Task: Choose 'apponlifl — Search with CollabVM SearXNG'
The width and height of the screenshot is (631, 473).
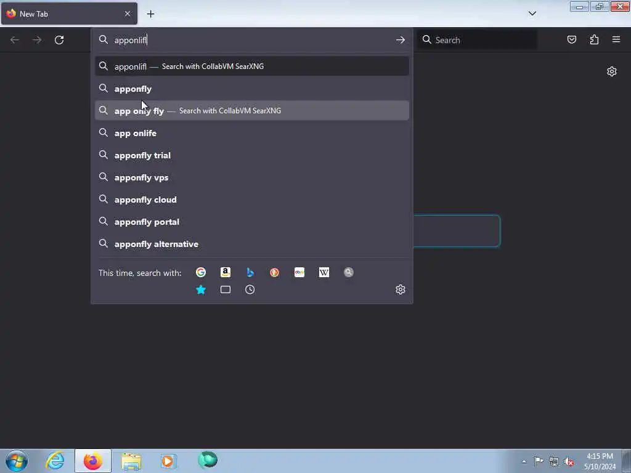Action: point(252,67)
